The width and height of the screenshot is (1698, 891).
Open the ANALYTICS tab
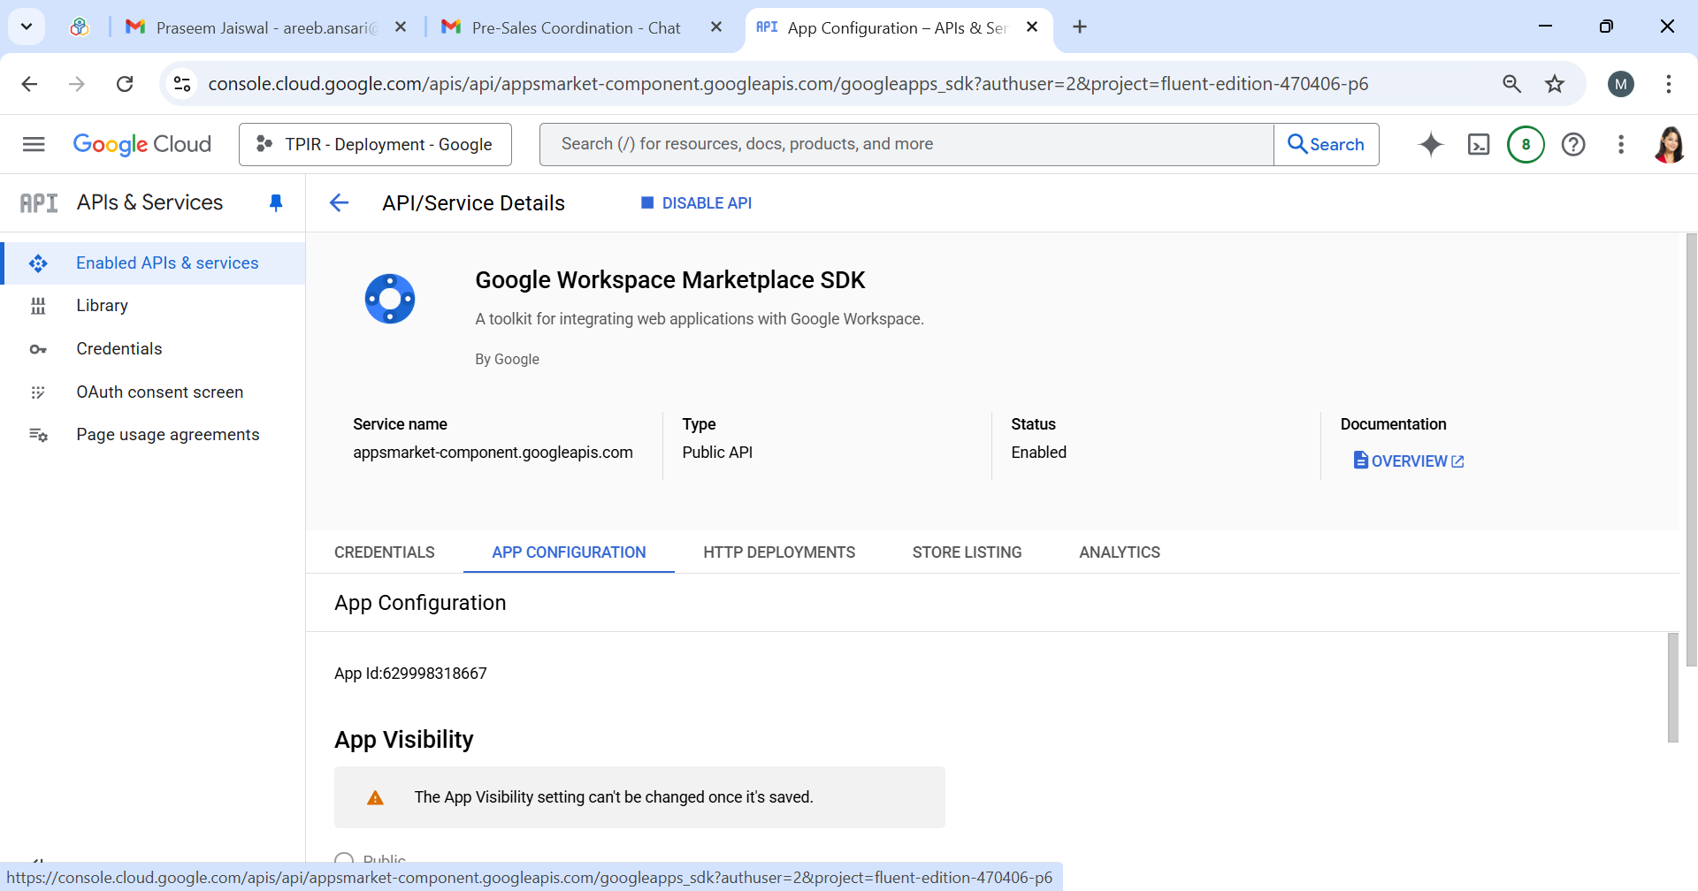(x=1120, y=552)
